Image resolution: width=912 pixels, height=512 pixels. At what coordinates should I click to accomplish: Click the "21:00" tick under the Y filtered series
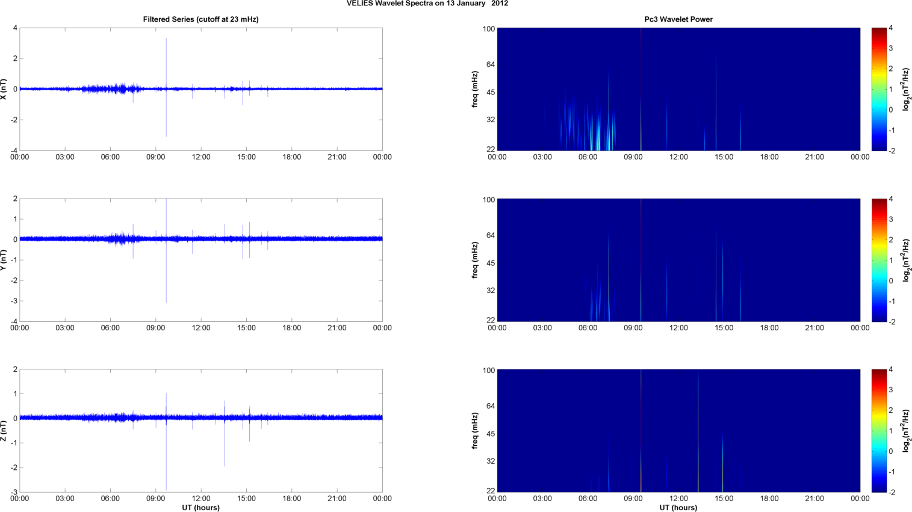[x=337, y=328]
